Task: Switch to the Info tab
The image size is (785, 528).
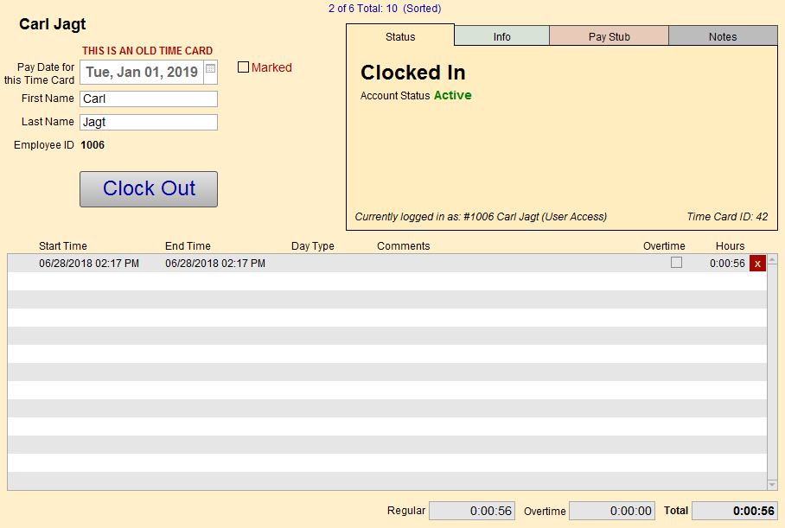Action: point(501,36)
